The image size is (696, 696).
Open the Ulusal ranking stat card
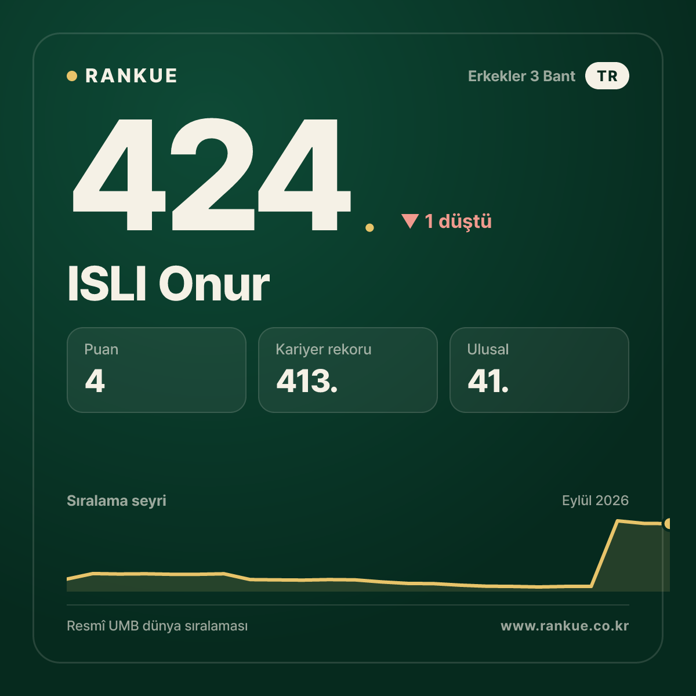point(539,370)
